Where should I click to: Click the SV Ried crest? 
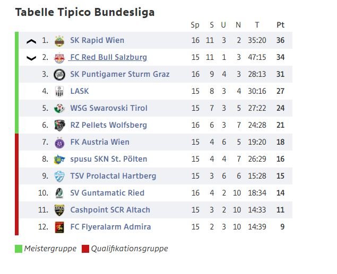(x=59, y=193)
